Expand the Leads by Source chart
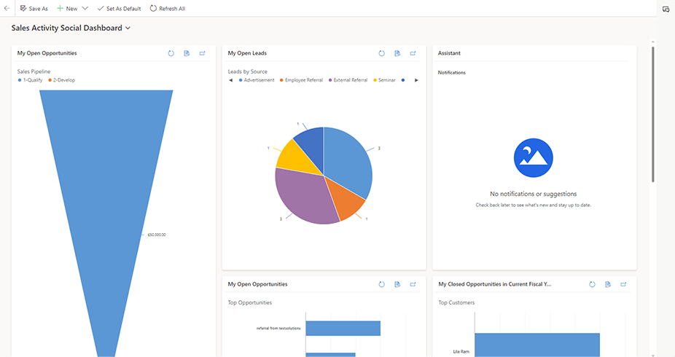675x357 pixels. point(413,53)
